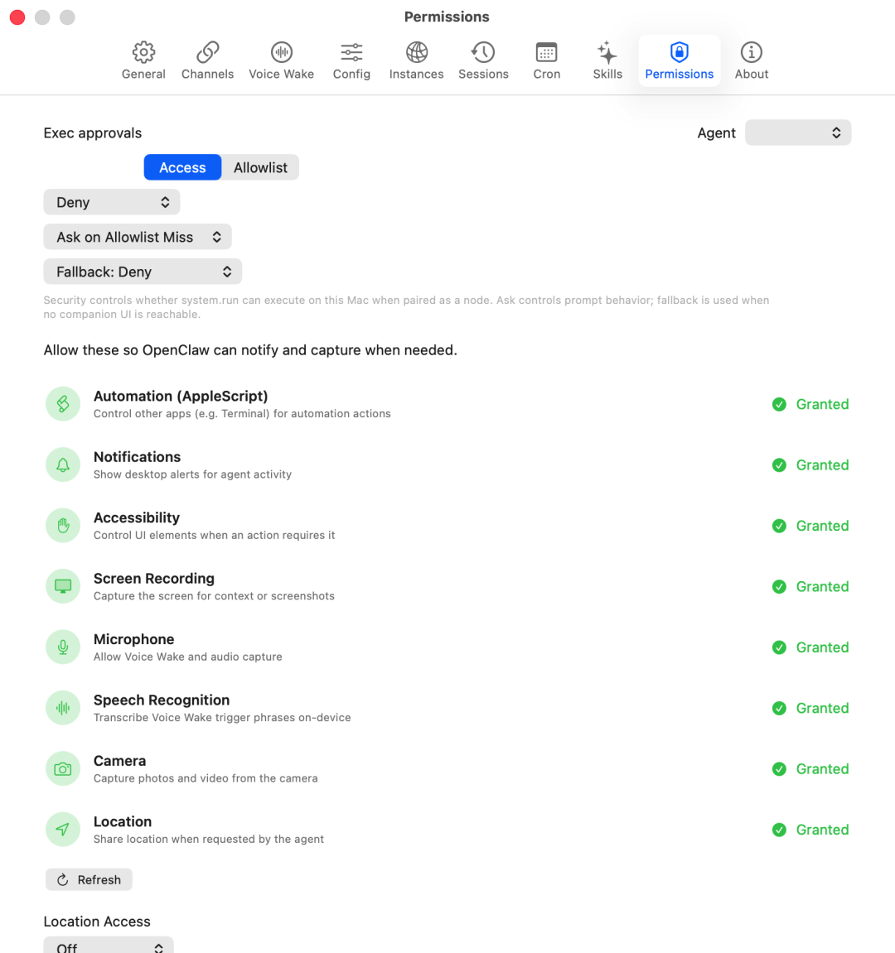Click the Screen Recording monitor icon

tap(62, 585)
